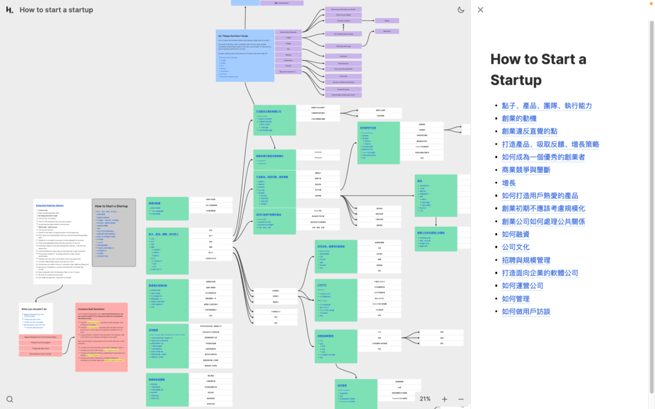Open the 點子、產品、團隊、執行能力 link
This screenshot has width=655, height=409.
pos(547,106)
